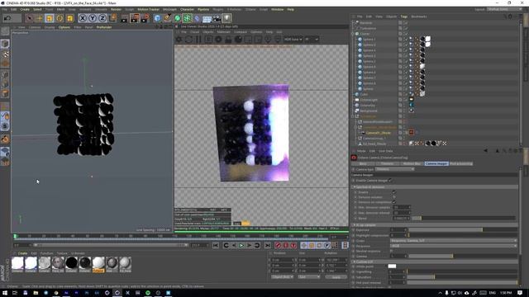Pause rendering in the Live Viewer
Screen dimensions: 529x297
coord(198,40)
